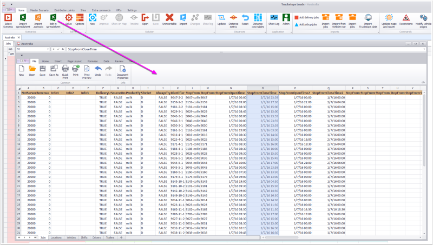This screenshot has width=433, height=245.
Task: Expand the Name Box dropdown
Action: [x=48, y=49]
